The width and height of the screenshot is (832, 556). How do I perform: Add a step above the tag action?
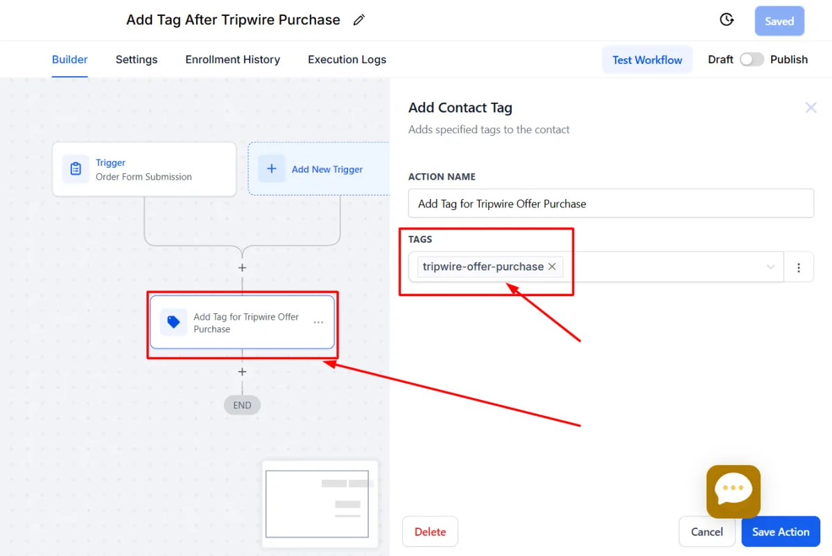click(x=242, y=268)
